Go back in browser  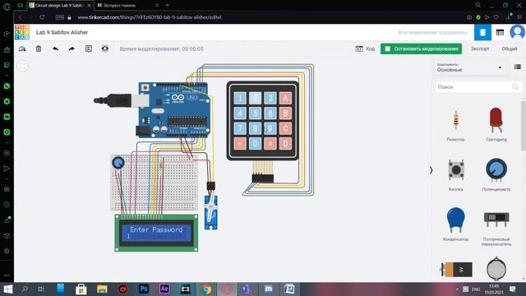21,16
